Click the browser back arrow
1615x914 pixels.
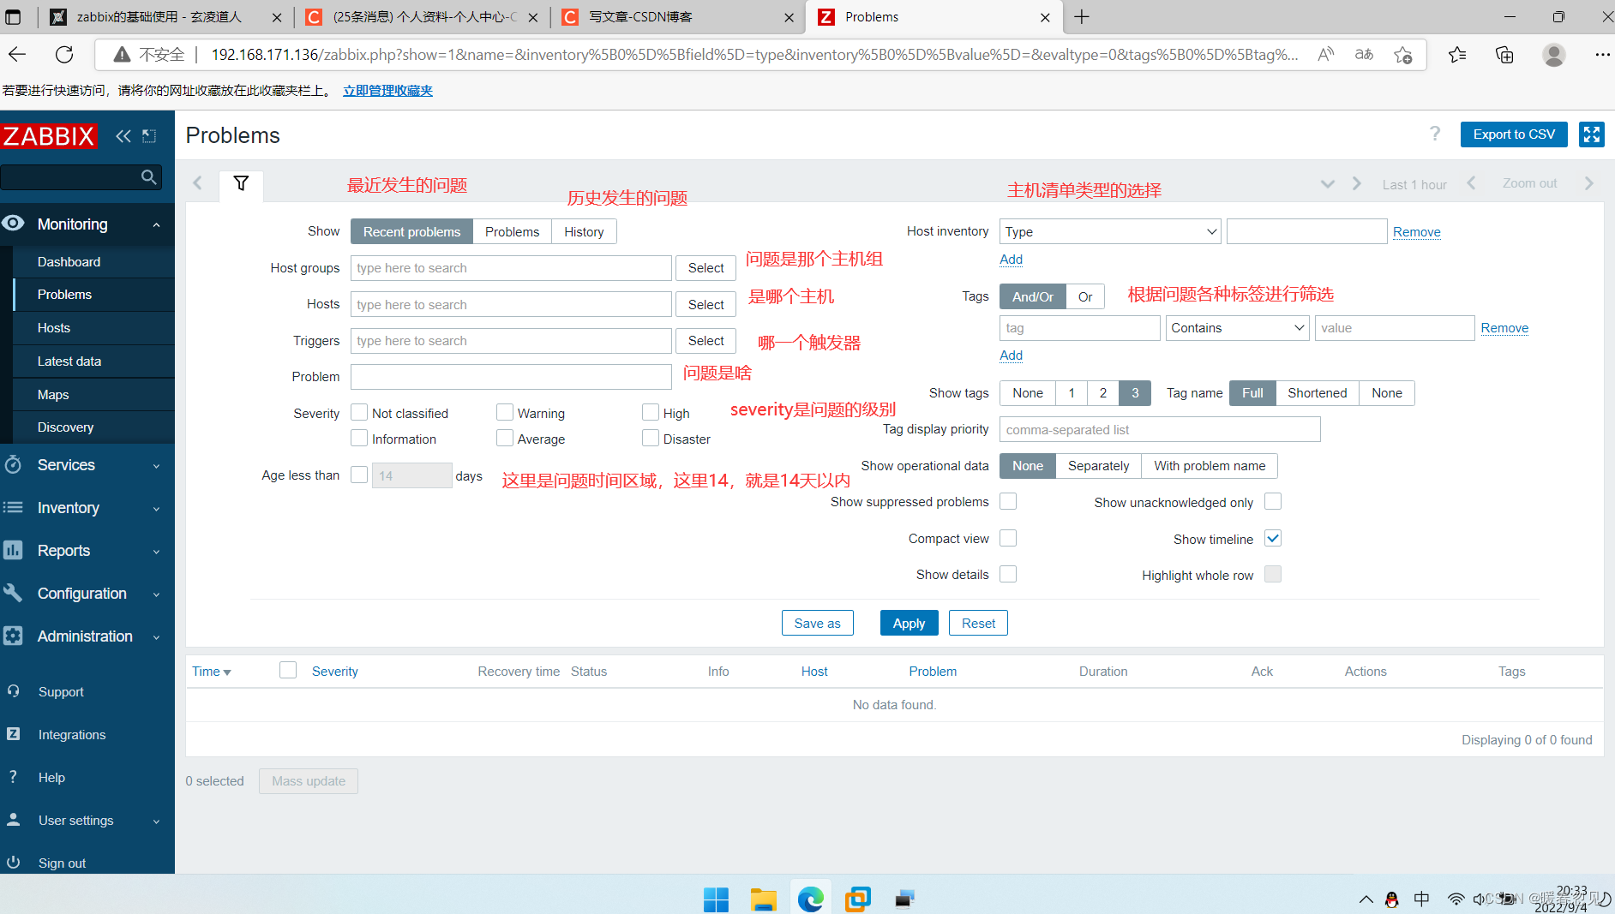pyautogui.click(x=17, y=55)
